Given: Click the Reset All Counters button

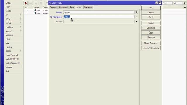Looking at the screenshot, I should click(x=151, y=48).
